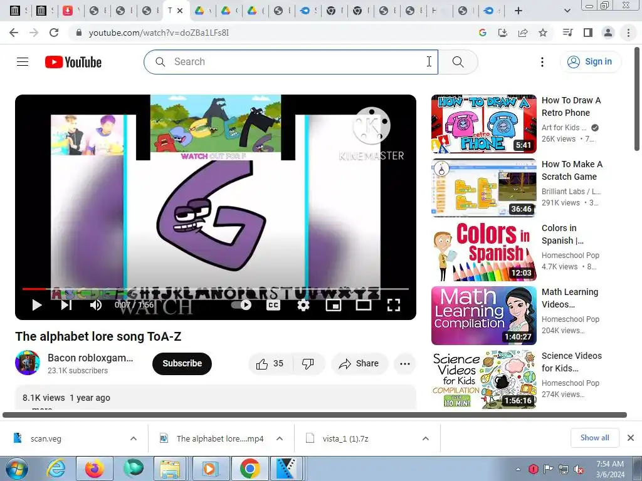642x481 pixels.
Task: Open the YouTube guide hamburger menu
Action: 23,62
